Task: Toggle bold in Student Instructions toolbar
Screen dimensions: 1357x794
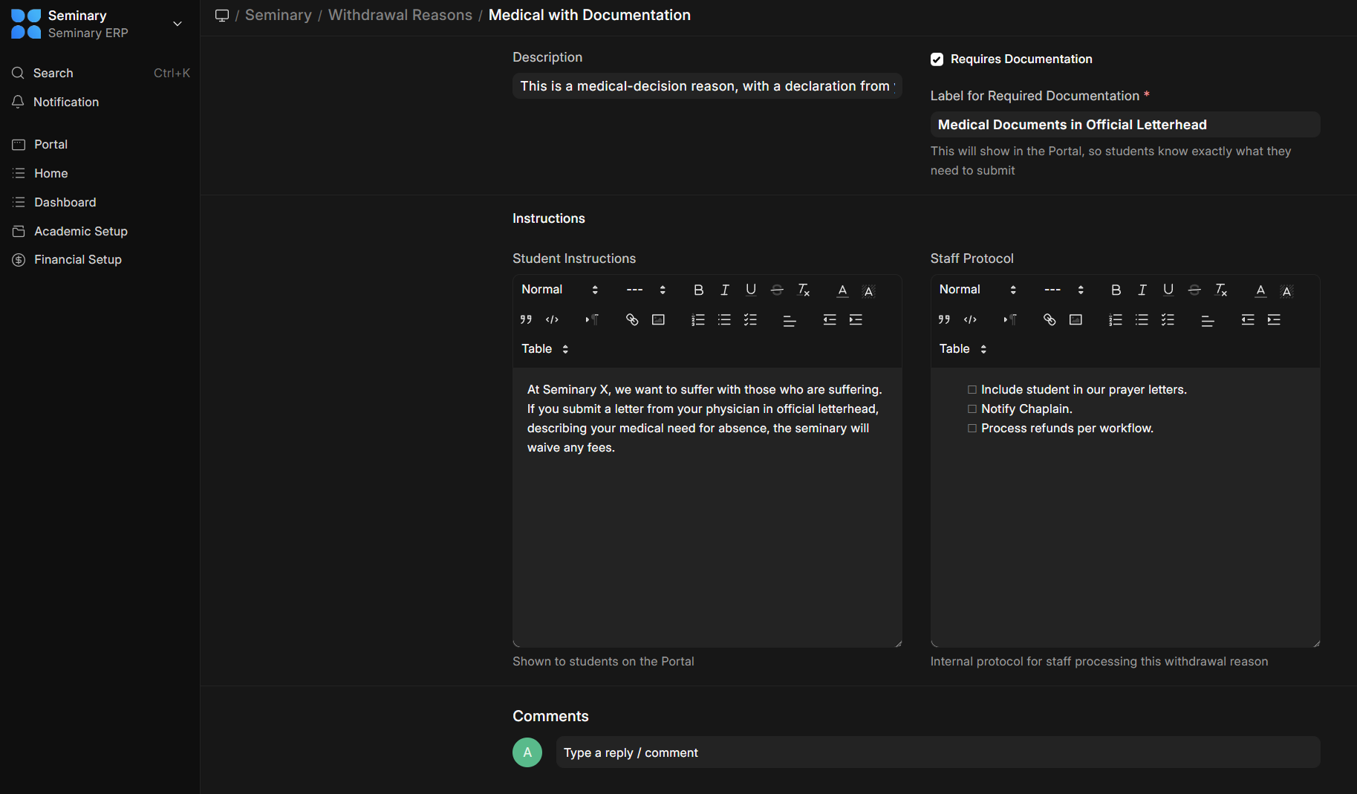Action: (x=698, y=290)
